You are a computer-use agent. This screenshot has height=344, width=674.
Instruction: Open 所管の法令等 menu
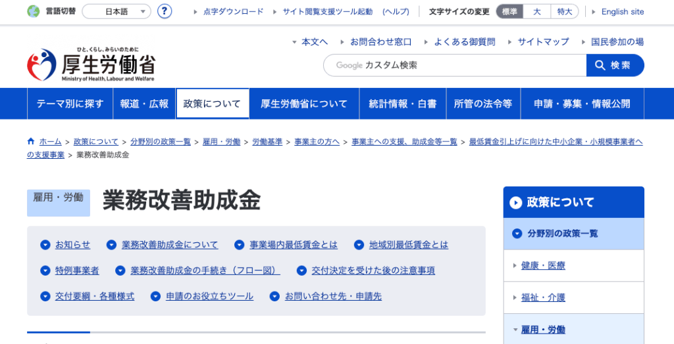(x=483, y=103)
